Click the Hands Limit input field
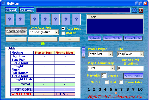Image resolution: width=149 pixels, height=101 pixels. click(x=130, y=68)
